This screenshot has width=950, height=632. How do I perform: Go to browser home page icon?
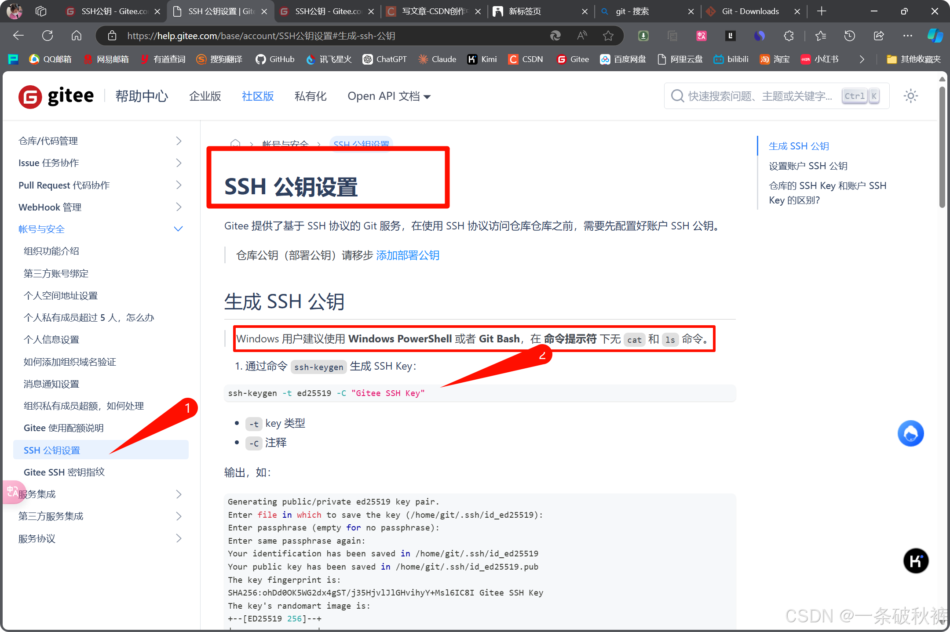77,36
